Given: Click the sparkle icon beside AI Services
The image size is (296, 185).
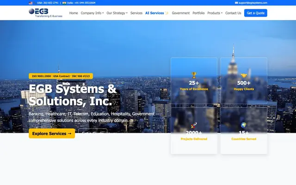Looking at the screenshot, I should 166,13.
